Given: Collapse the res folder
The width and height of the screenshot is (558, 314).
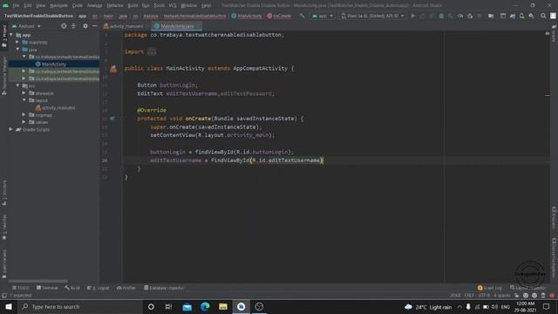Looking at the screenshot, I should coord(17,85).
